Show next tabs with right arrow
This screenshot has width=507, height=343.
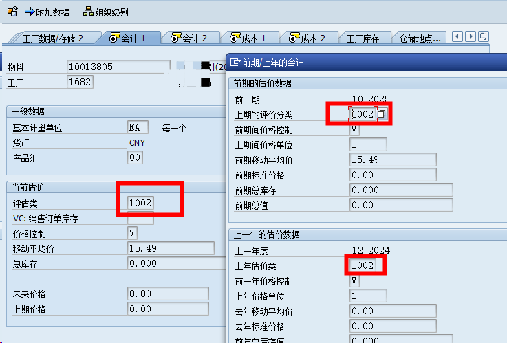pos(471,36)
